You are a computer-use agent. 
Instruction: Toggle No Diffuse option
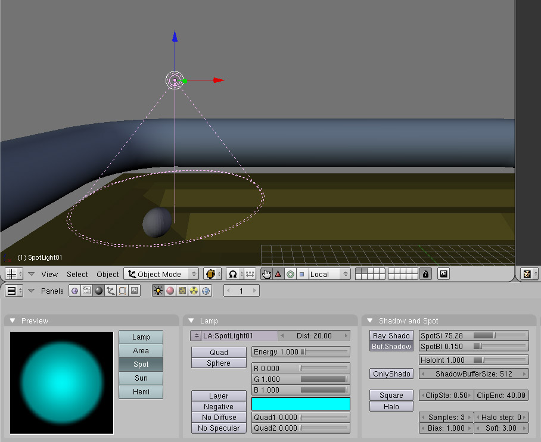219,417
